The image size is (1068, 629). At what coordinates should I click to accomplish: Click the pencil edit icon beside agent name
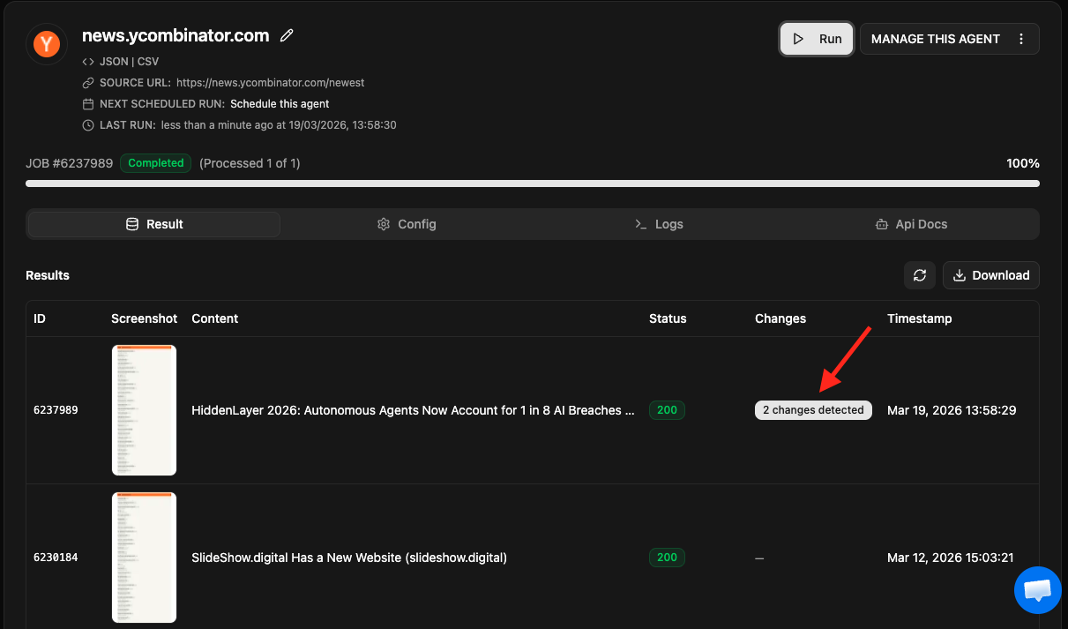287,36
